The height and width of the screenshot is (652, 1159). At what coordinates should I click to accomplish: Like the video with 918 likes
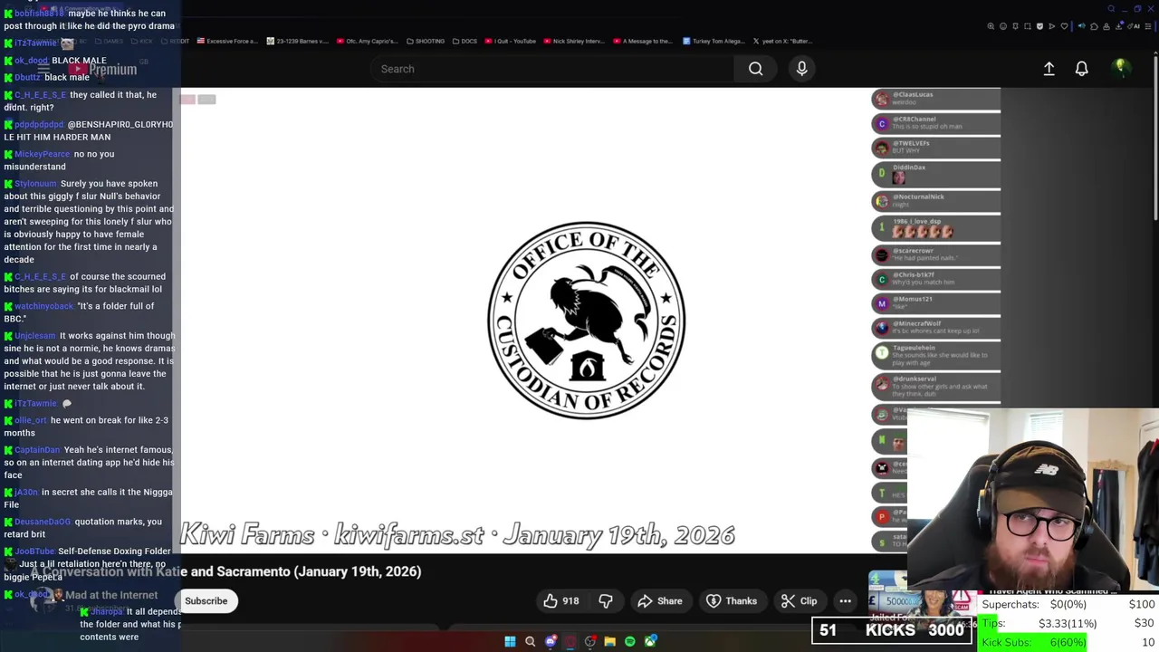(560, 601)
